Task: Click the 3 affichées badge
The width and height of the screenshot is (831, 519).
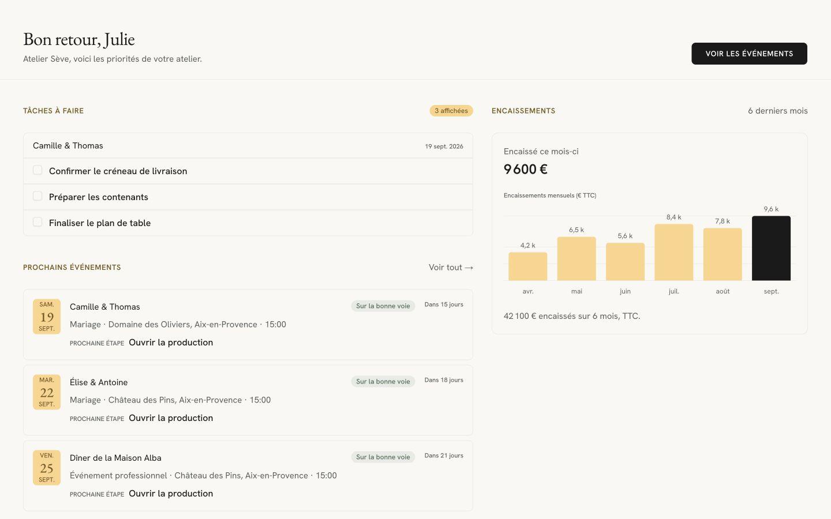Action: (x=451, y=111)
